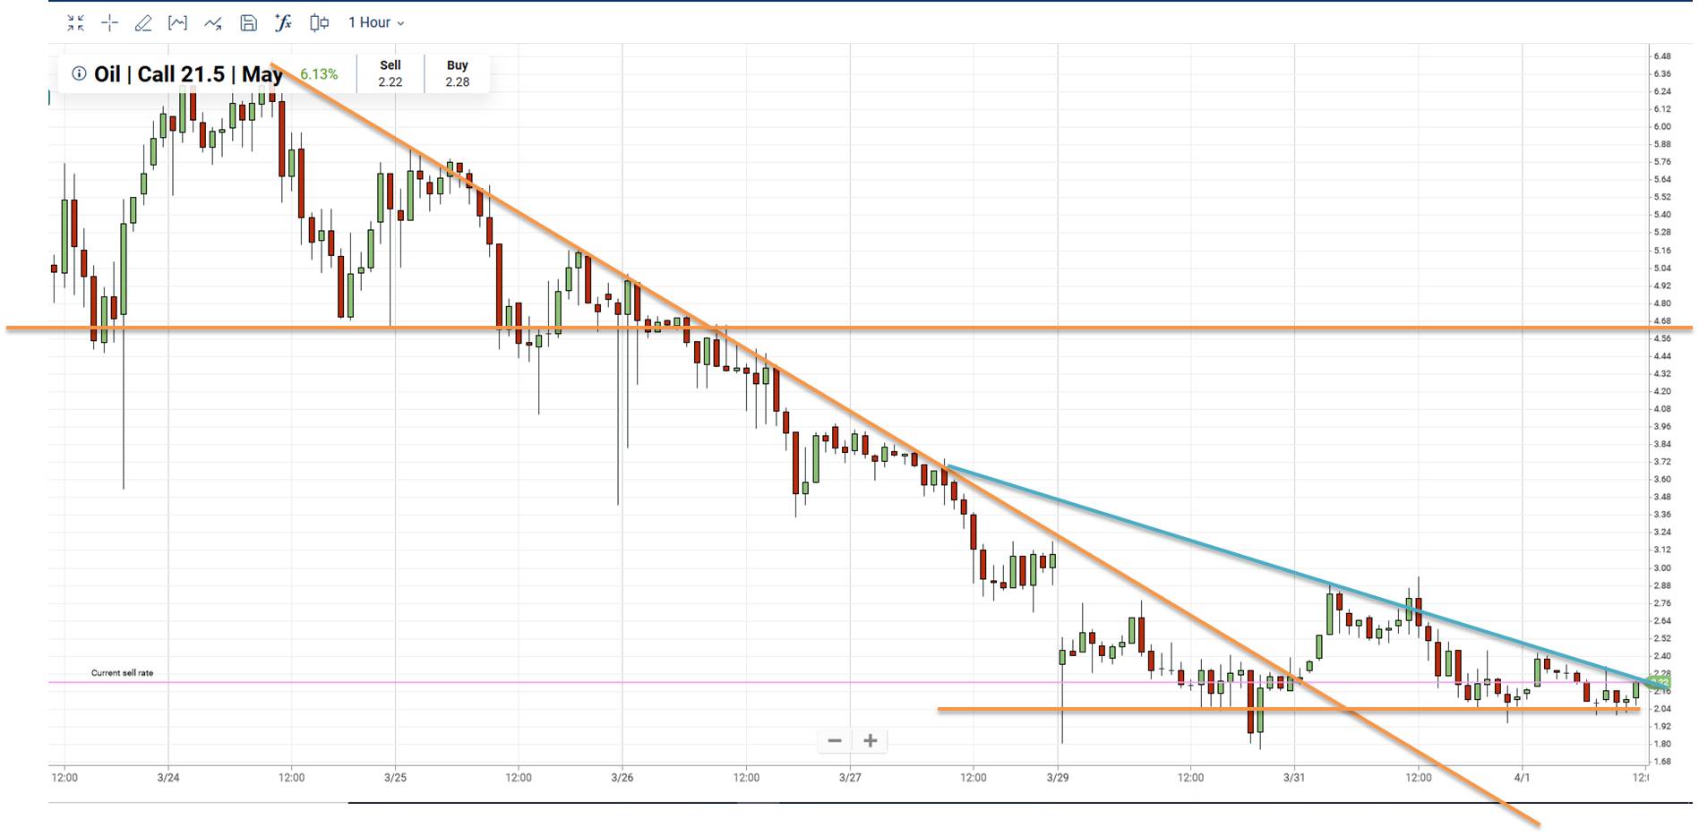Open the drawing pencil tool
The height and width of the screenshot is (836, 1699).
coord(143,24)
